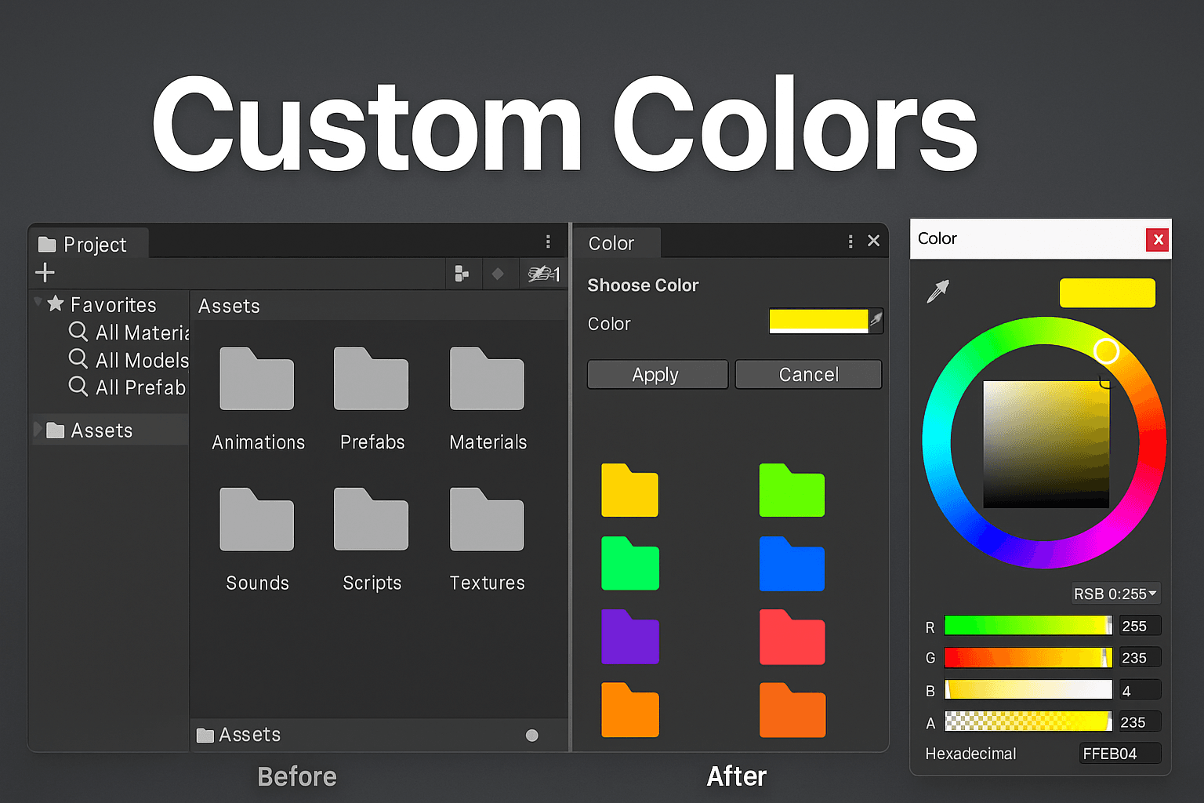
Task: Open the Prefabs folder
Action: [372, 379]
